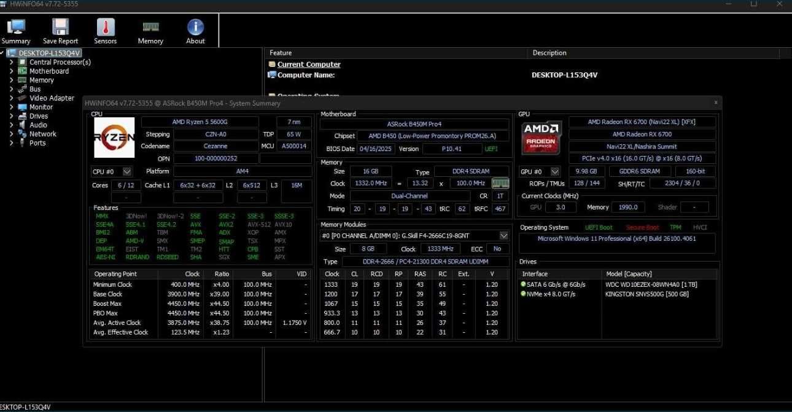The height and width of the screenshot is (412, 792).
Task: Click the Secure Boot indicator text
Action: click(642, 227)
